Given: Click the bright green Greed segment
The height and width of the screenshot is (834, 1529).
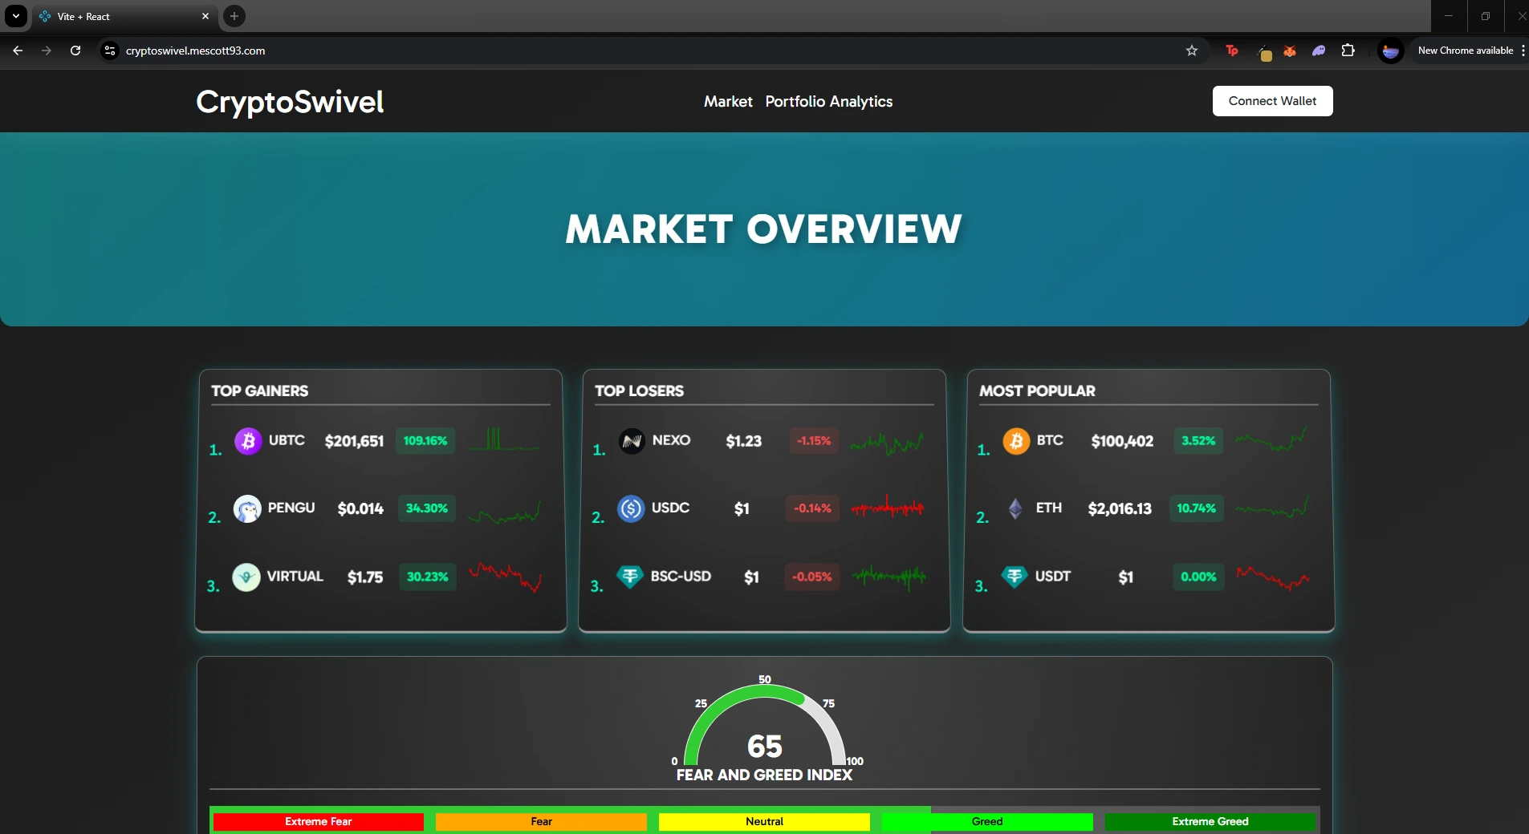Looking at the screenshot, I should [x=987, y=821].
